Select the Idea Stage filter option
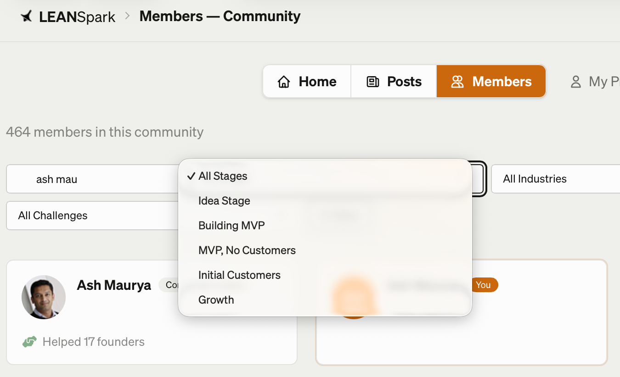The image size is (620, 377). [x=224, y=200]
